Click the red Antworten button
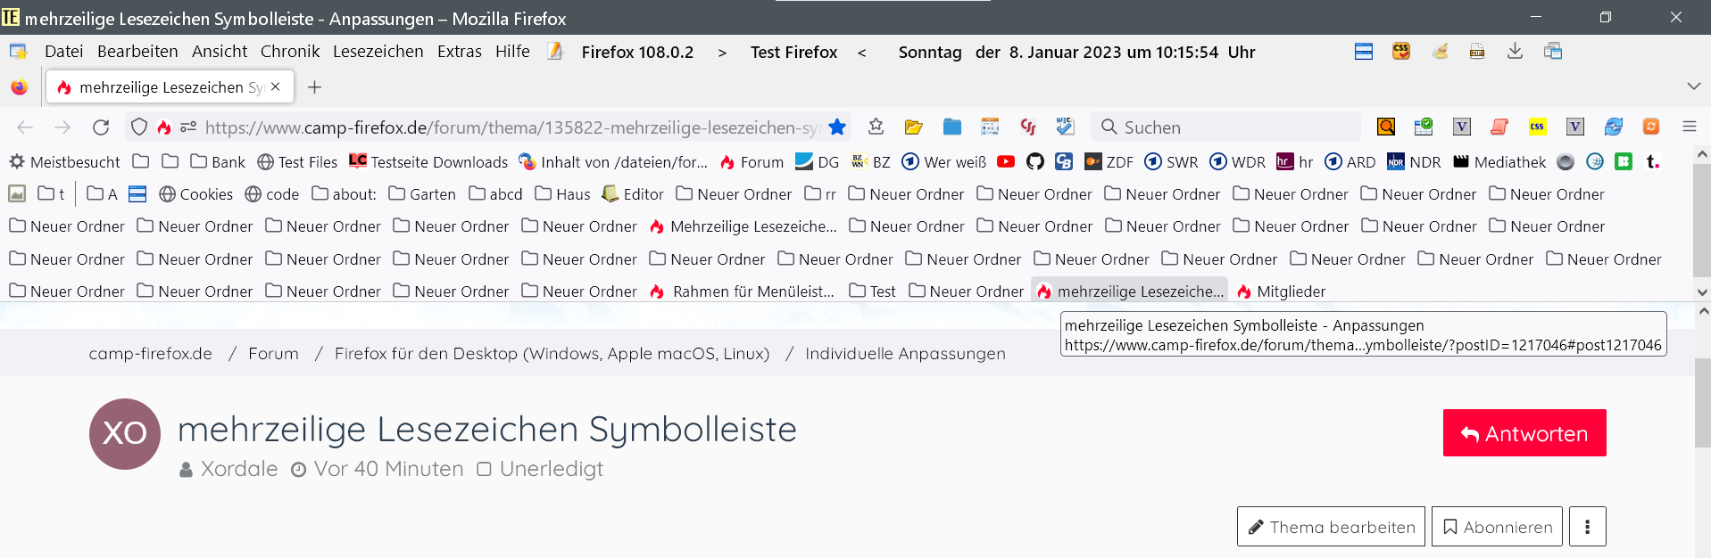This screenshot has height=558, width=1711. (x=1524, y=433)
